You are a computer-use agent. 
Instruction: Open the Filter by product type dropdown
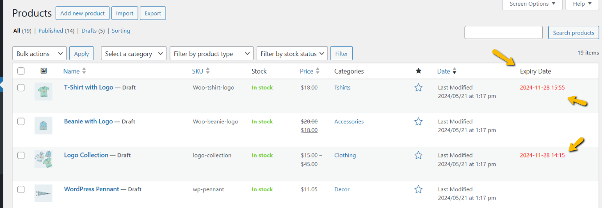[212, 54]
